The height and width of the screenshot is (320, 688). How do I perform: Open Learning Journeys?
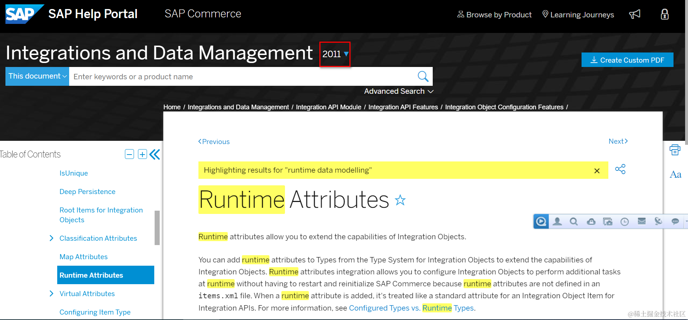pyautogui.click(x=578, y=15)
